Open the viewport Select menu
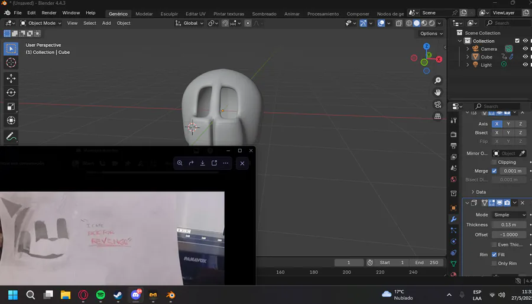This screenshot has width=532, height=304. click(90, 23)
